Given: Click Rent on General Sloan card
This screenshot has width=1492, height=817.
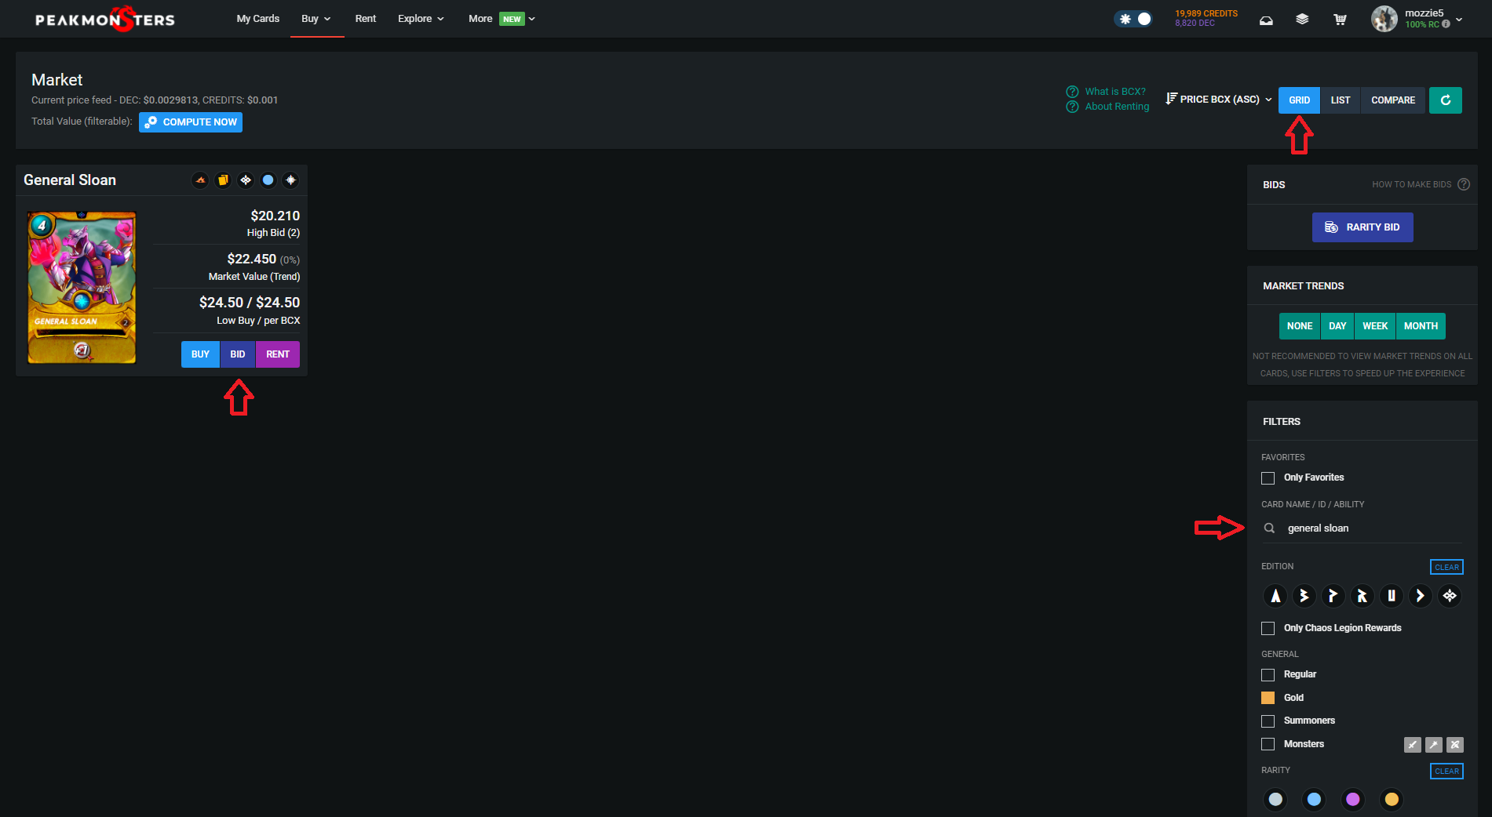Looking at the screenshot, I should point(278,354).
